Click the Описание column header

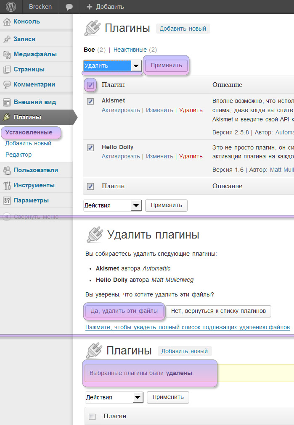coord(227,85)
